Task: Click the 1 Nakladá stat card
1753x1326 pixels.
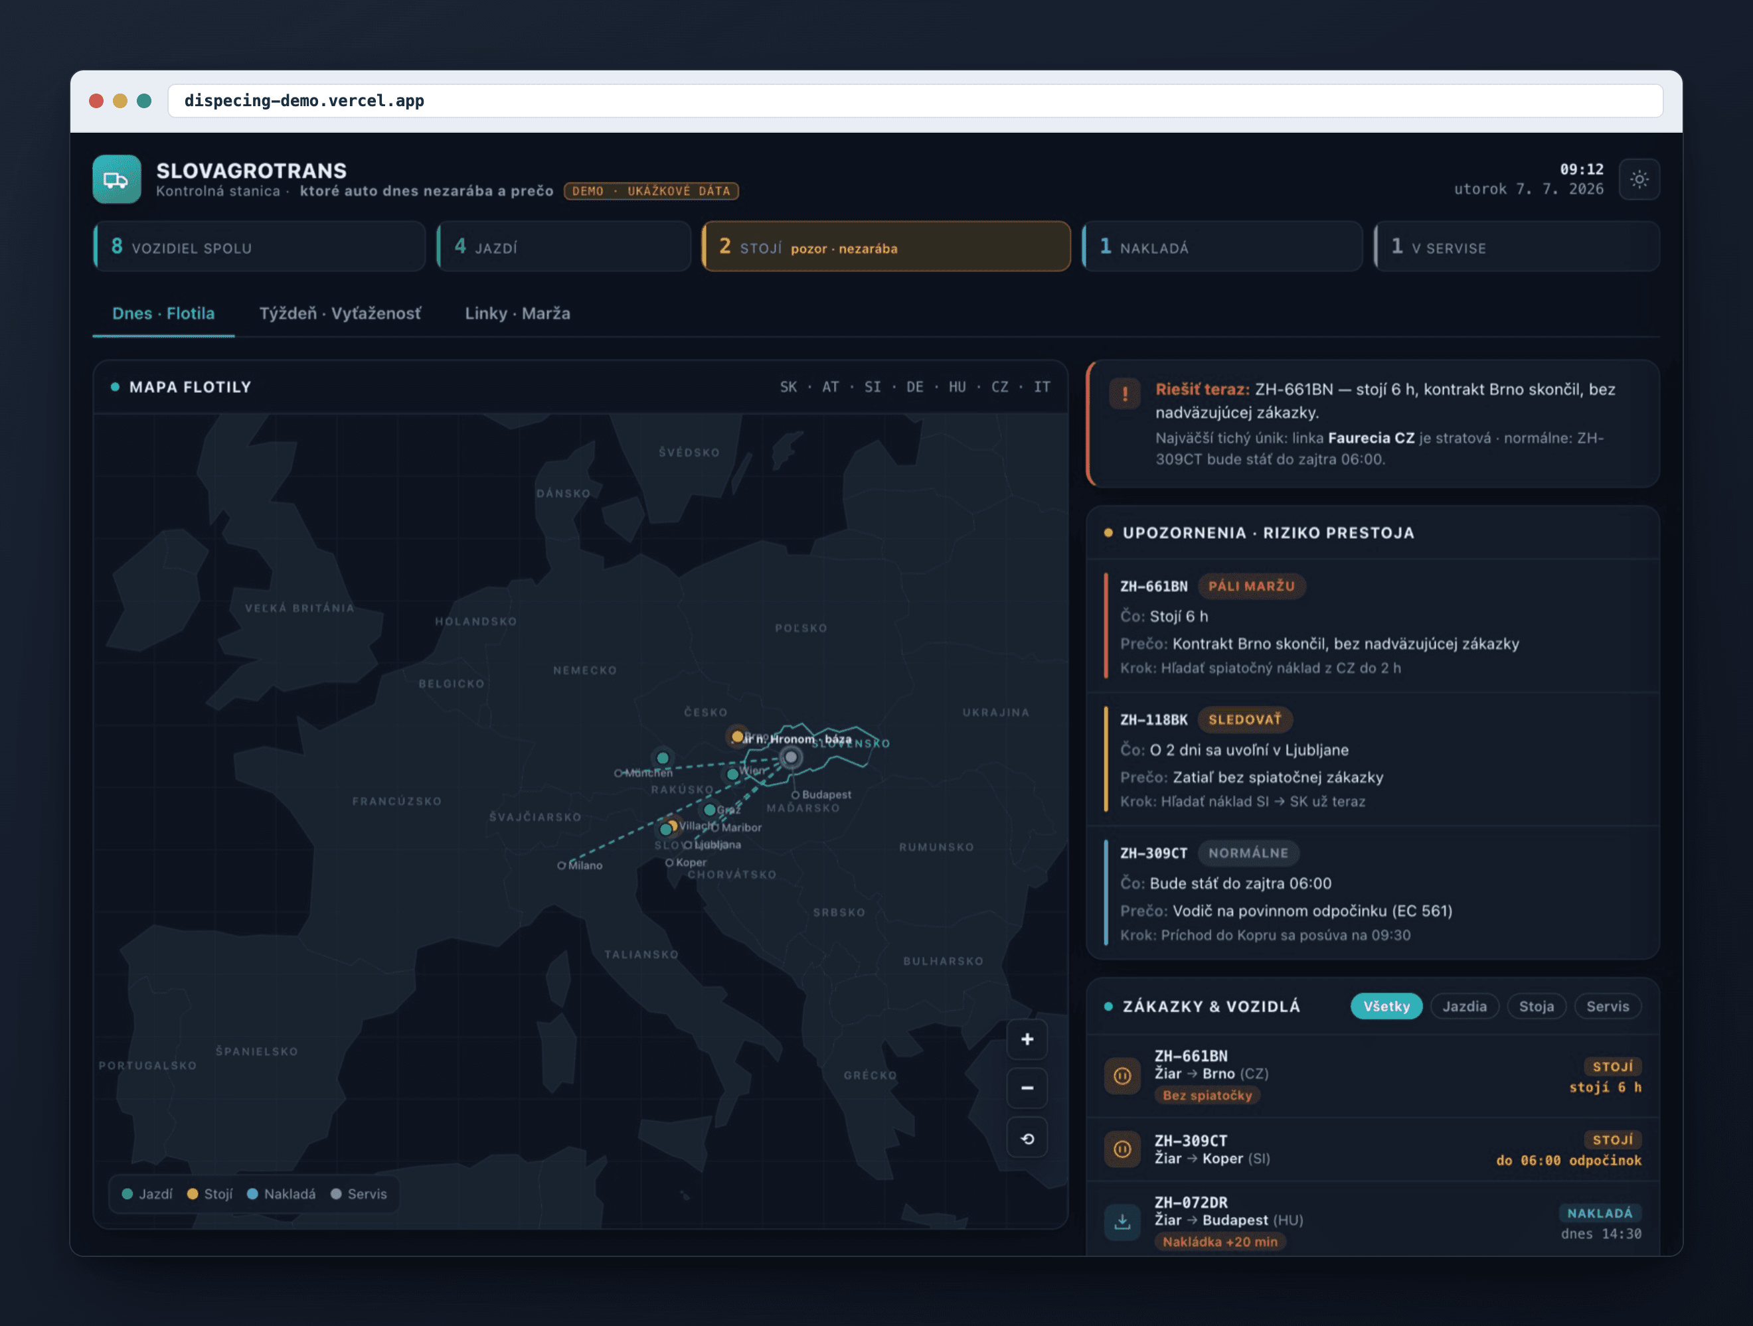Action: coord(1222,247)
